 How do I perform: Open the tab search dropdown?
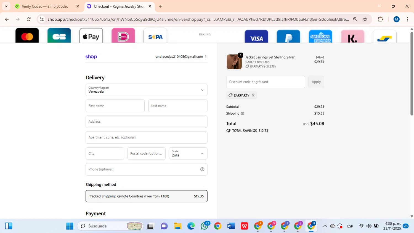pos(6,6)
